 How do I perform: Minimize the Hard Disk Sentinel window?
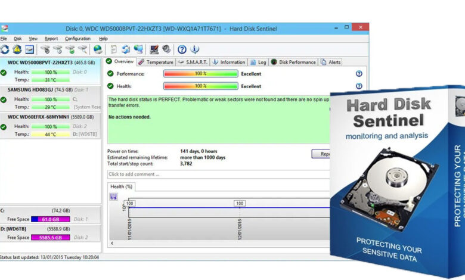click(x=336, y=28)
